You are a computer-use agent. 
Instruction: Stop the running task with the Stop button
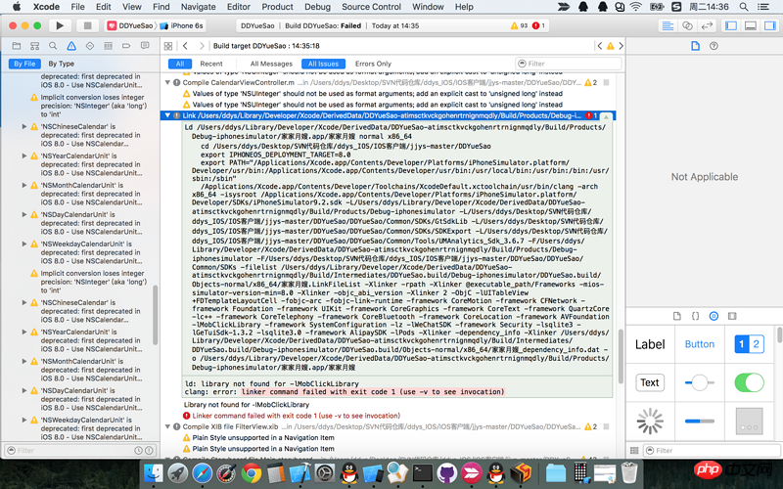pos(87,25)
